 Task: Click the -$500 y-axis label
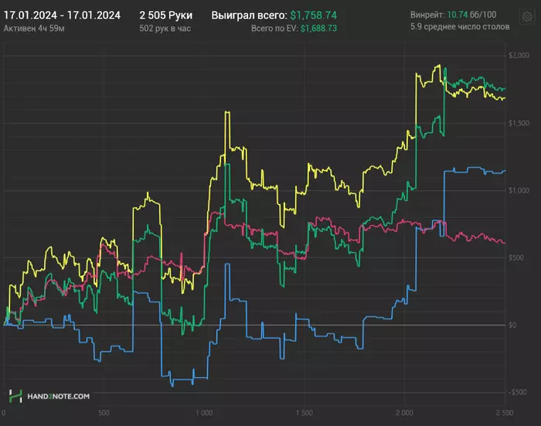tap(516, 392)
